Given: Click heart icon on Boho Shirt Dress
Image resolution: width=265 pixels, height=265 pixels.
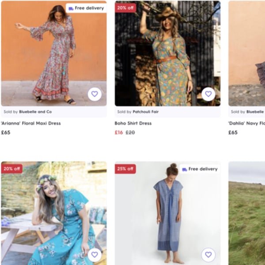Looking at the screenshot, I should pos(208,94).
